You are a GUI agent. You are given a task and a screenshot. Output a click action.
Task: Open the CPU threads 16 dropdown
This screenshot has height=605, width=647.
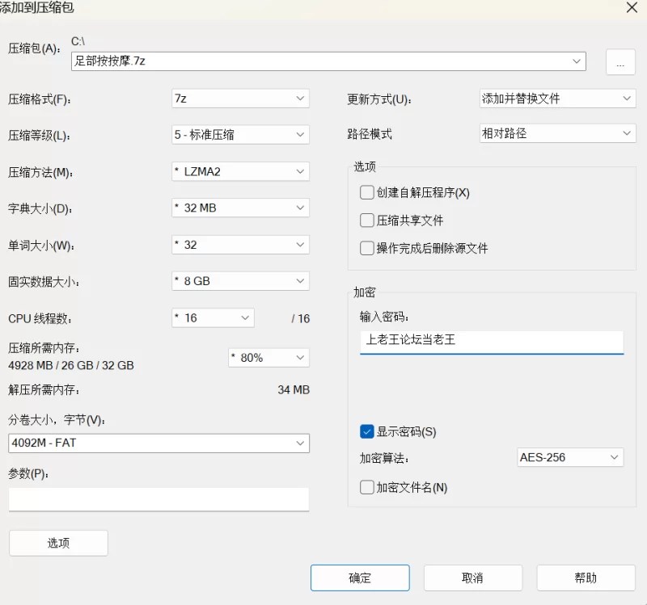[x=213, y=317]
